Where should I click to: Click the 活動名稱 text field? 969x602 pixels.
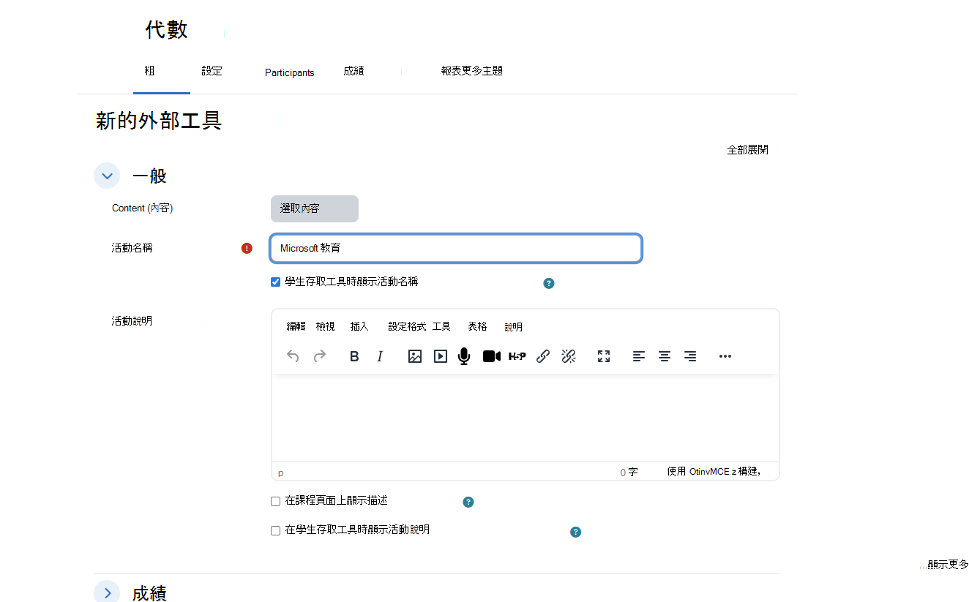coord(456,248)
